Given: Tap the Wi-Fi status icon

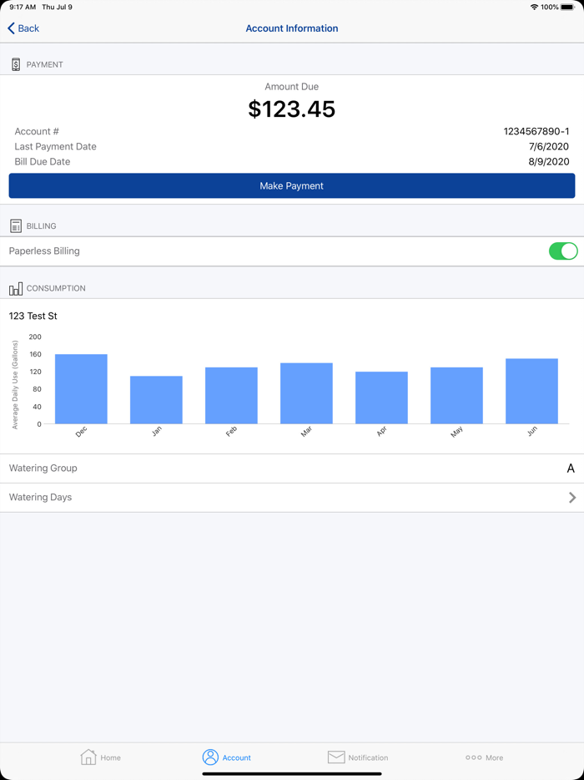Looking at the screenshot, I should pos(534,7).
